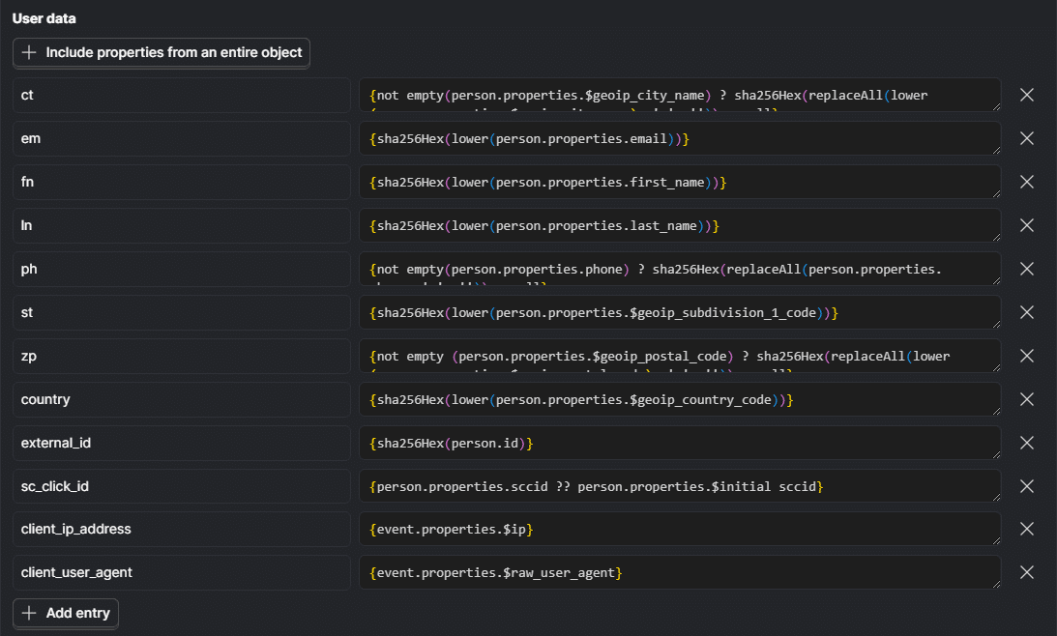The width and height of the screenshot is (1057, 636).
Task: Grab resize handle of client_user_agent value field
Action: point(996,584)
